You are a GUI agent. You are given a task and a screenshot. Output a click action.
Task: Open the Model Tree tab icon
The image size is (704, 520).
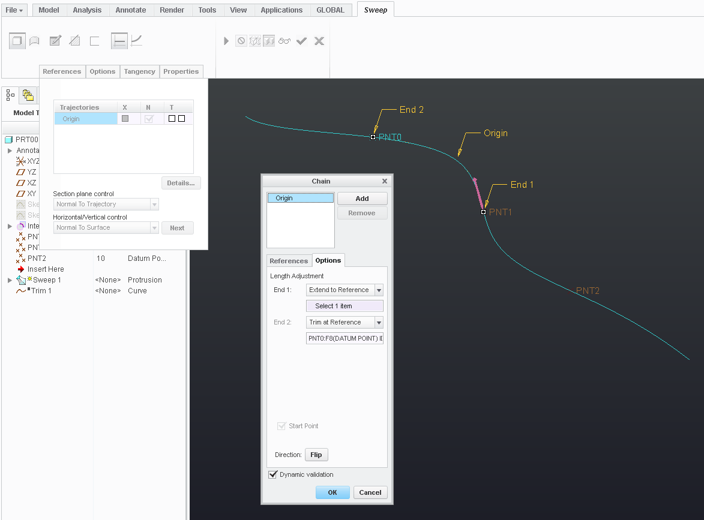(10, 95)
